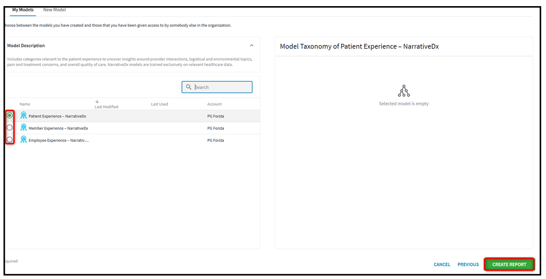
Task: Click the Cancel link
Action: pos(441,264)
